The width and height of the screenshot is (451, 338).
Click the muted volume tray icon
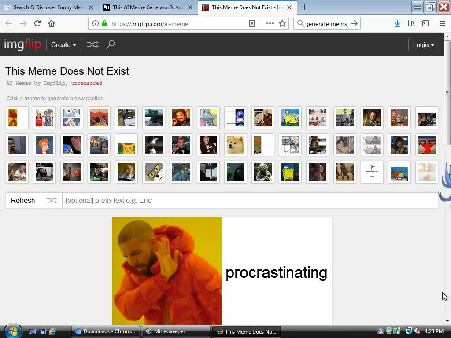click(x=418, y=331)
